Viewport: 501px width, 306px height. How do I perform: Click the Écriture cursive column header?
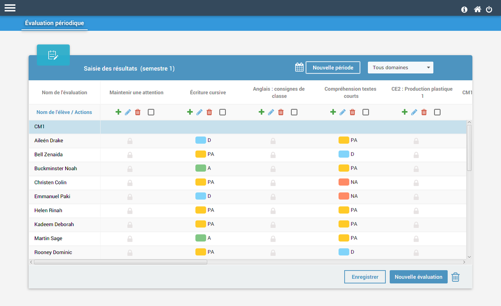(x=208, y=92)
